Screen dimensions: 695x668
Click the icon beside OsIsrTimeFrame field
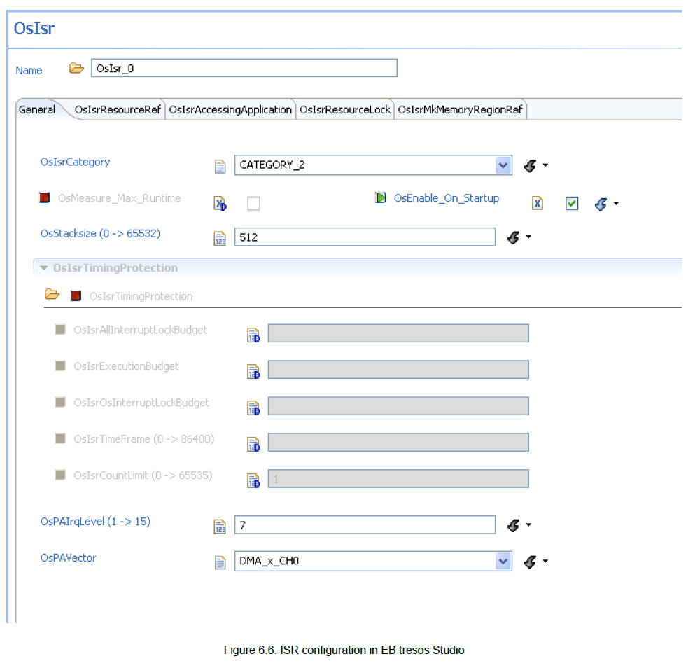point(253,444)
